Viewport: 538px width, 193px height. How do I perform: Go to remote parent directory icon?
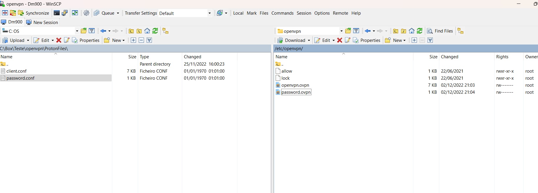click(x=396, y=31)
